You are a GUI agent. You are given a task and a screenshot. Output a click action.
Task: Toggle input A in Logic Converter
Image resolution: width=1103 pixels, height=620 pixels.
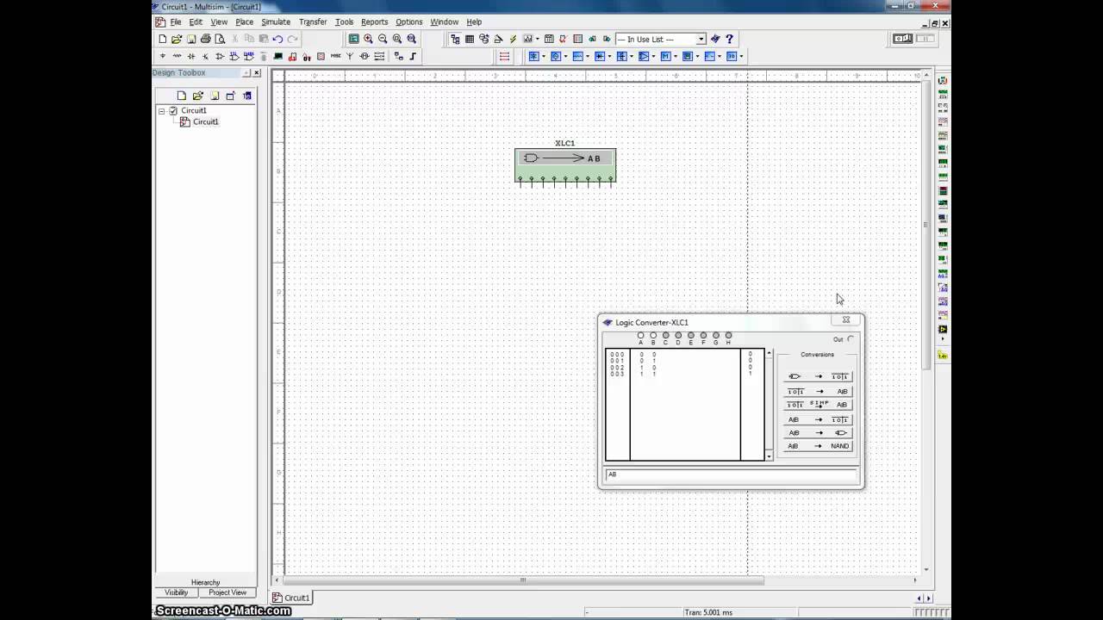640,336
